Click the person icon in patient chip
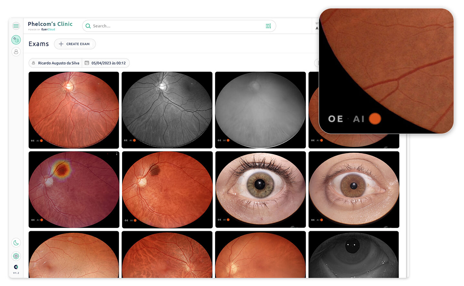 33,63
